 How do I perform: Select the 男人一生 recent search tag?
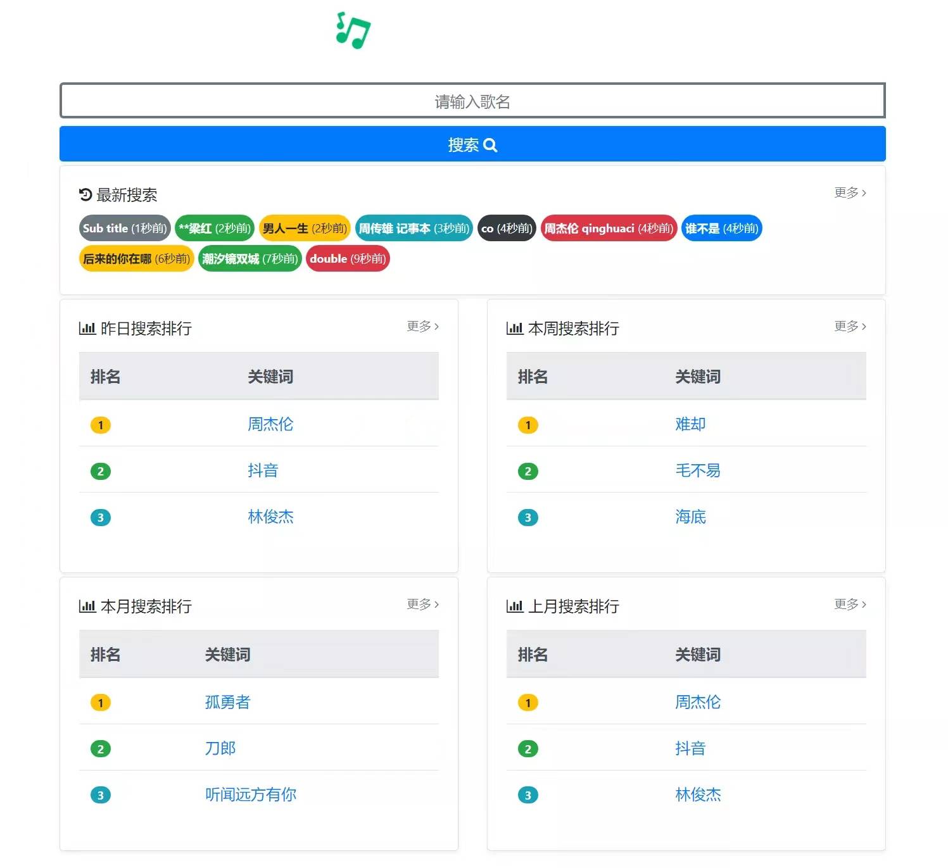305,229
